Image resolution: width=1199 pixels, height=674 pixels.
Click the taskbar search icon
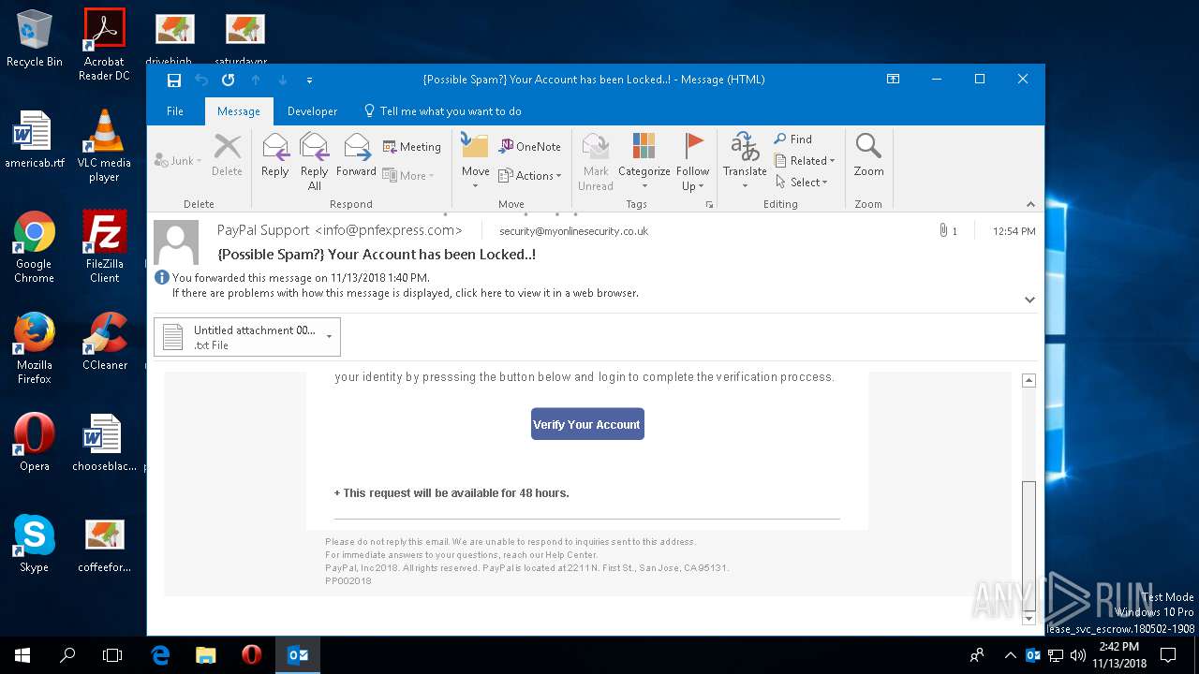click(x=67, y=655)
